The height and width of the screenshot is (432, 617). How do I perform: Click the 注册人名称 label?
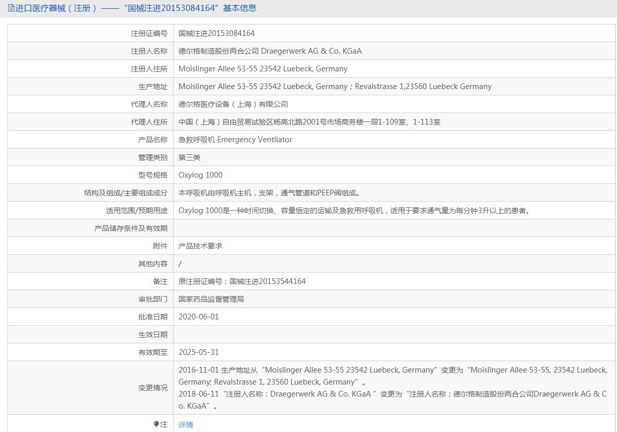tap(149, 51)
